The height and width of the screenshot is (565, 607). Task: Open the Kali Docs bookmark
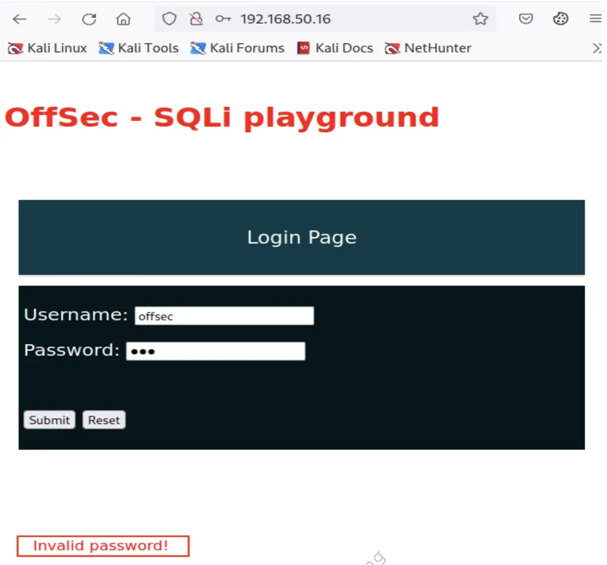click(335, 48)
